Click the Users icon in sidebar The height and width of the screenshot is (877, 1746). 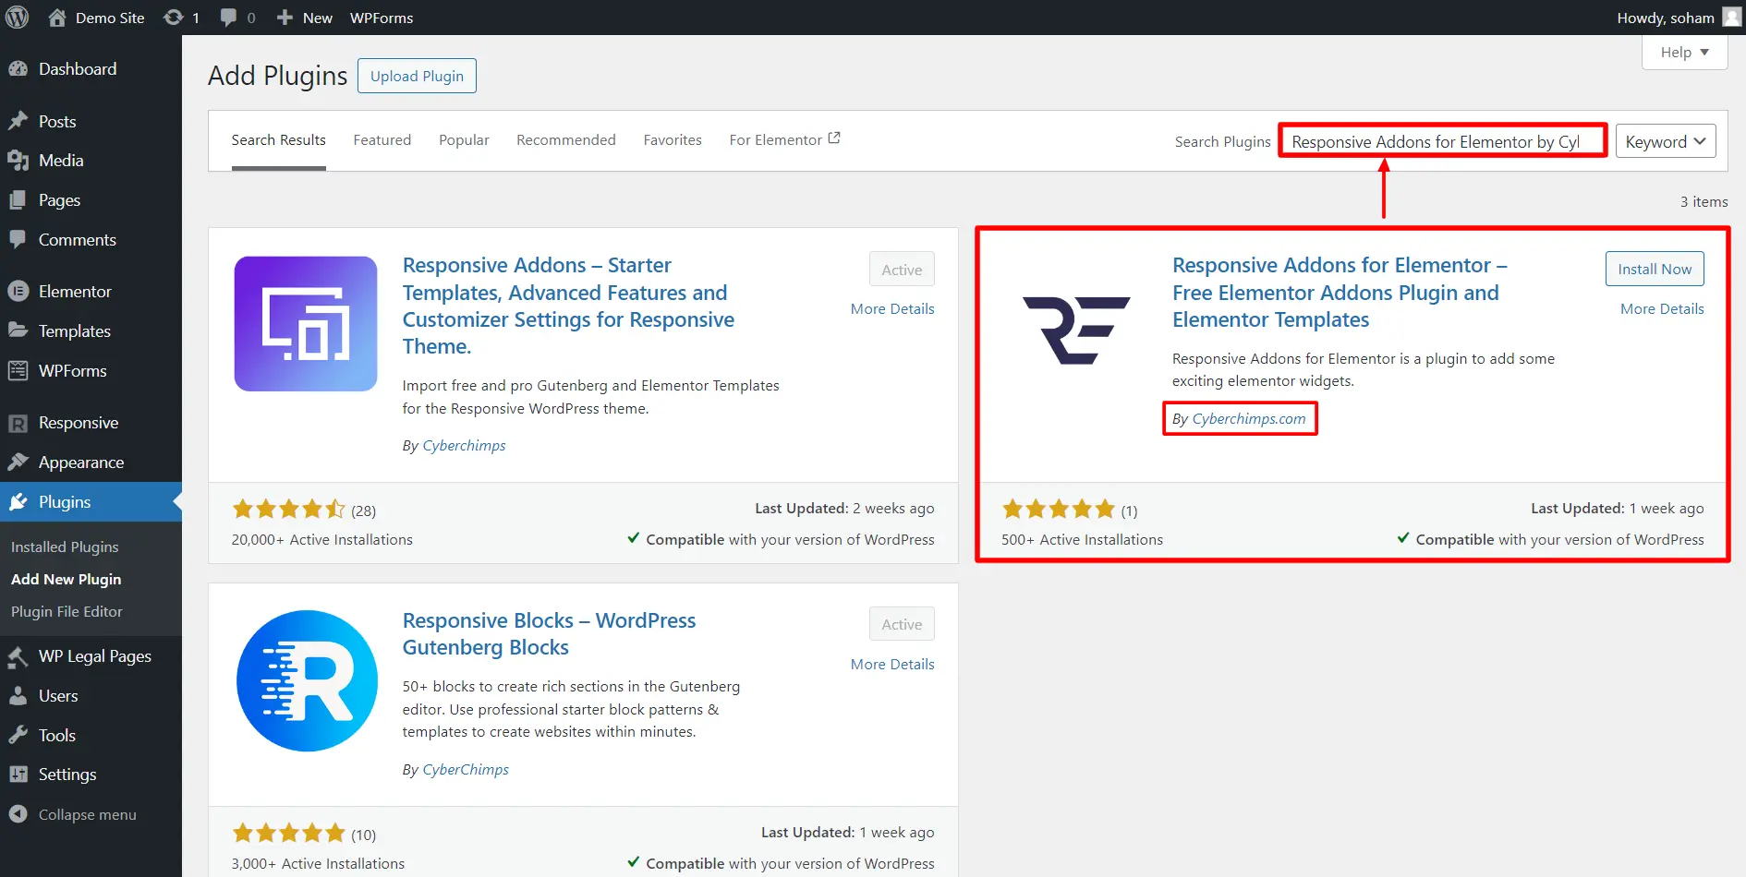click(18, 696)
